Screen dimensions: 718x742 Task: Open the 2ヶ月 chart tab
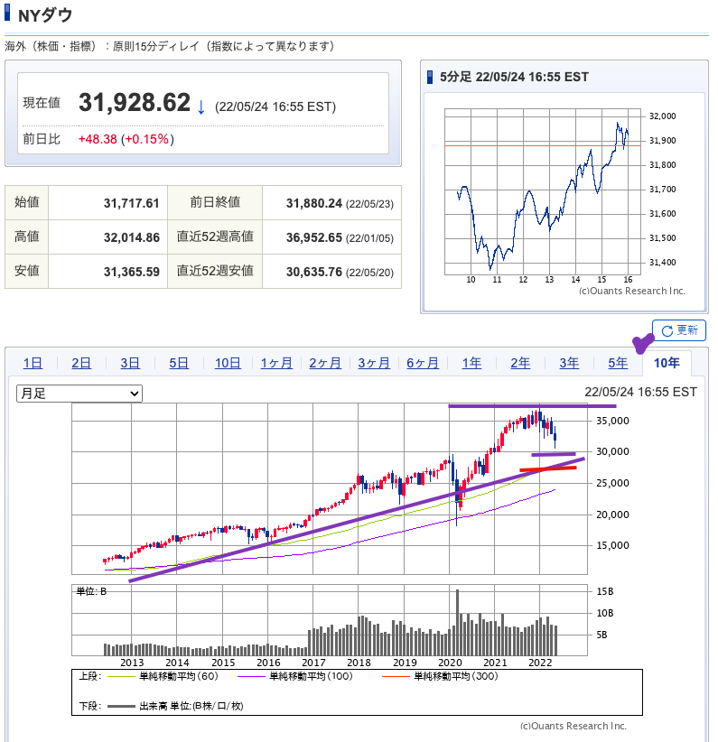click(325, 363)
